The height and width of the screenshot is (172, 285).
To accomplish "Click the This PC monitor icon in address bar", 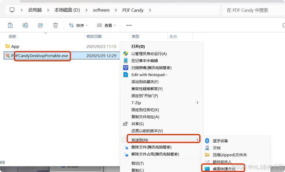I will point(12,10).
